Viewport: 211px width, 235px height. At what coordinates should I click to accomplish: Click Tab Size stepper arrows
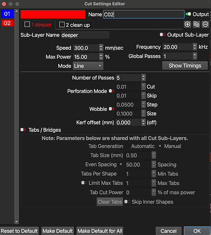coord(154,155)
